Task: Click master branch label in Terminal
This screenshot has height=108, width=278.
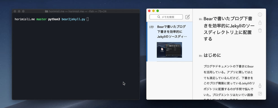Action: pos(42,19)
